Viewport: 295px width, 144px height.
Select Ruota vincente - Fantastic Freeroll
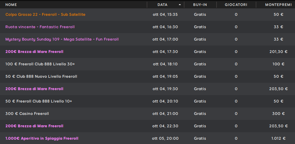pos(40,27)
